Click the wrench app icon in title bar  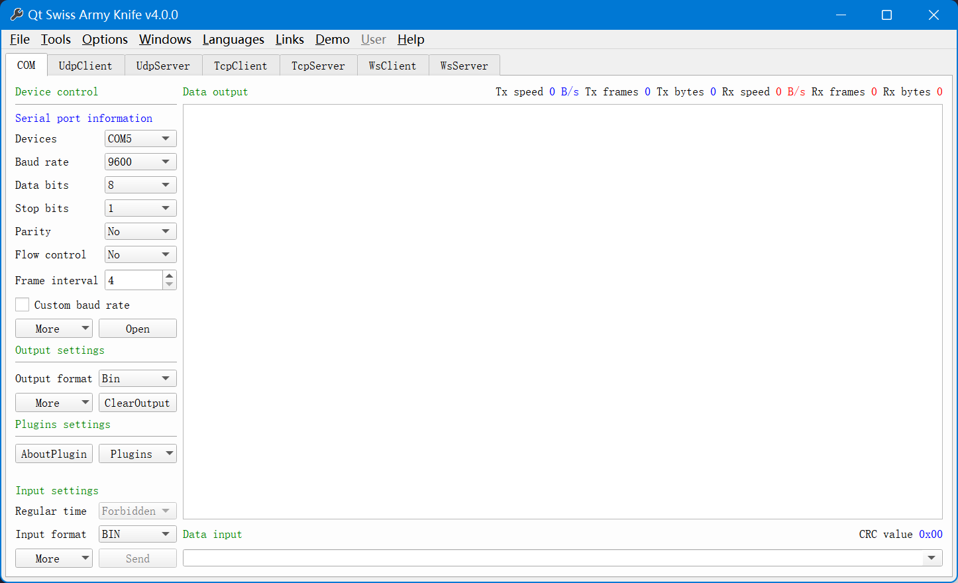coord(16,14)
